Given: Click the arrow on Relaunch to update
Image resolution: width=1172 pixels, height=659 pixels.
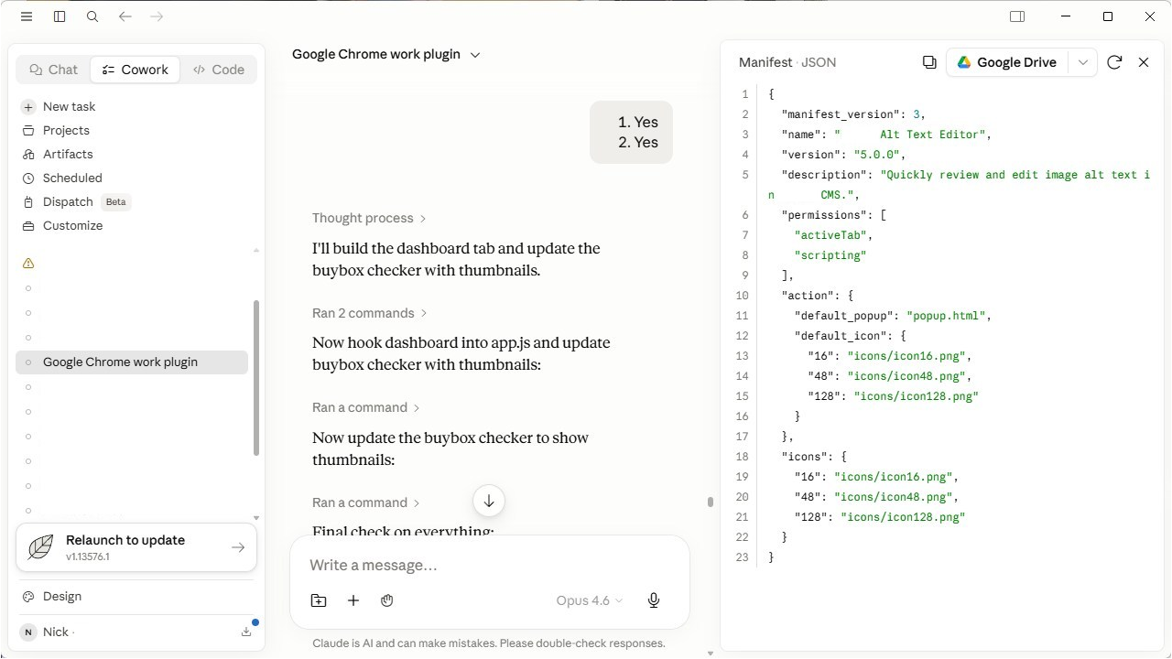Looking at the screenshot, I should tap(238, 547).
